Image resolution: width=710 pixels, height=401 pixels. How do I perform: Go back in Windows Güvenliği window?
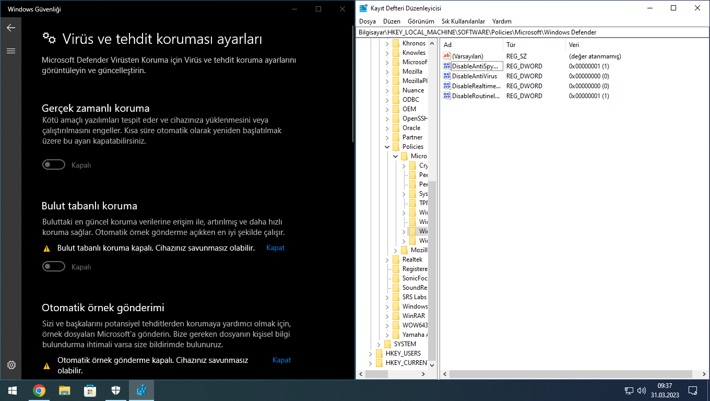coord(11,28)
